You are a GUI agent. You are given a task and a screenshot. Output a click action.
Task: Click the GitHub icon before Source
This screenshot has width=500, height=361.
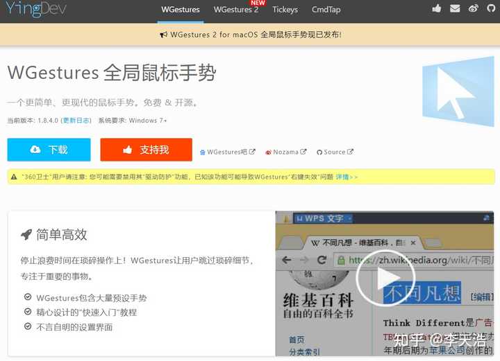pos(319,152)
